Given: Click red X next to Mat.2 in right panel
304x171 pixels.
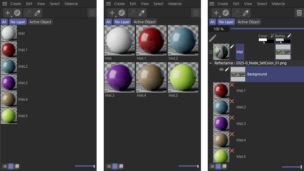Looking at the screenshot, I should point(232,101).
